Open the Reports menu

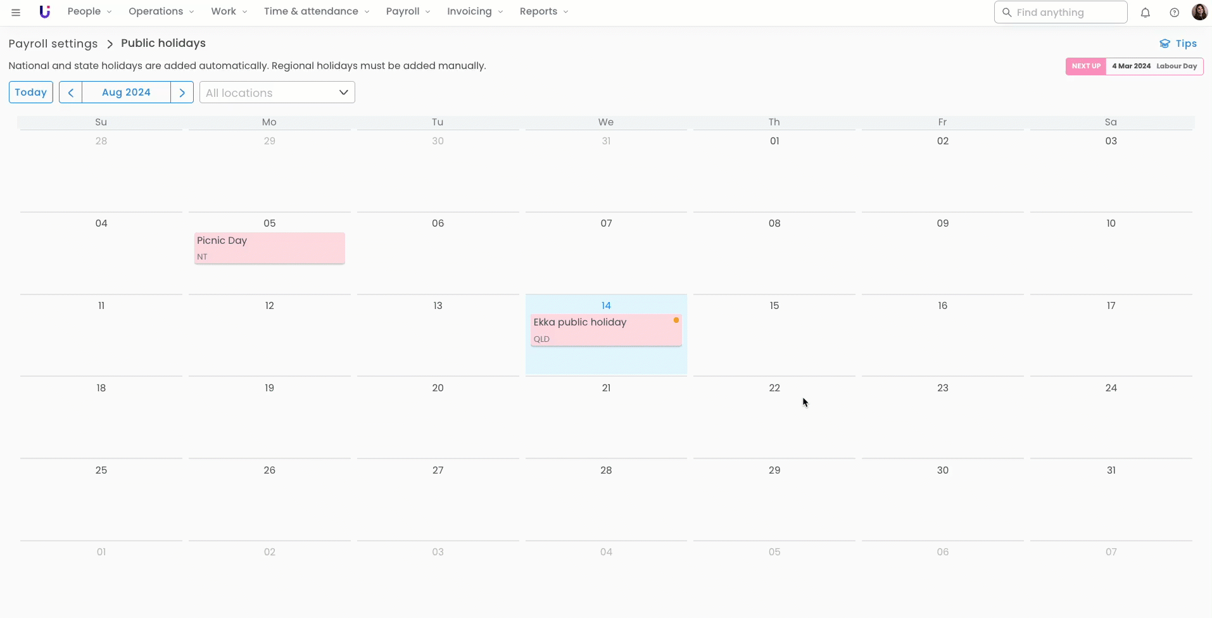[543, 11]
